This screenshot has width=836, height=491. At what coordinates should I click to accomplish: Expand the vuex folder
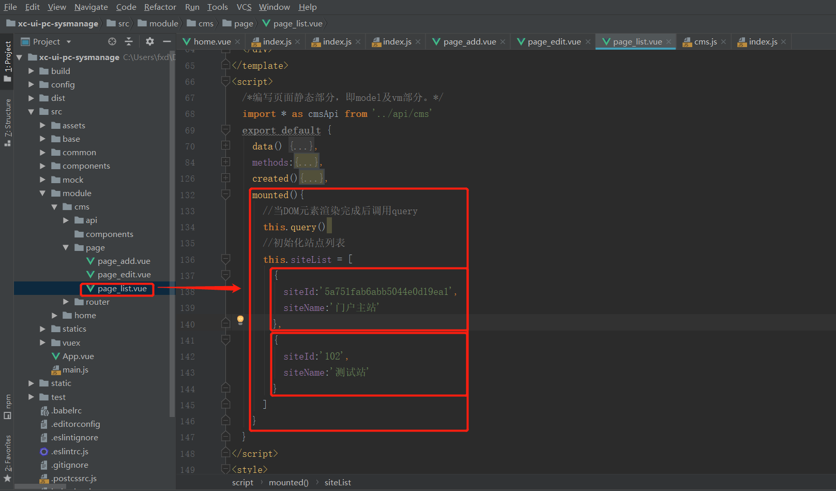[x=42, y=343]
